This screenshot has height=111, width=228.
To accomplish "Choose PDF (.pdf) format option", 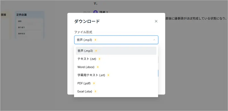I will [x=116, y=83].
